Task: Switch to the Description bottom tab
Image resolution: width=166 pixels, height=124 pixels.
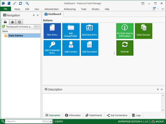Action: click(53, 115)
